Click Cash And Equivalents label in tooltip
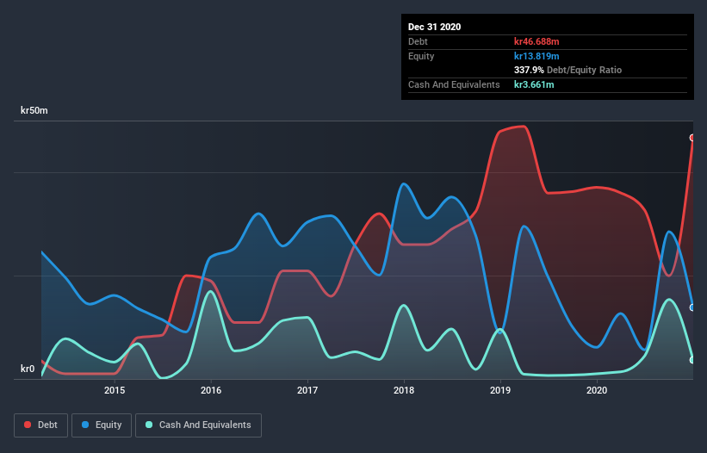This screenshot has height=453, width=707. [454, 84]
